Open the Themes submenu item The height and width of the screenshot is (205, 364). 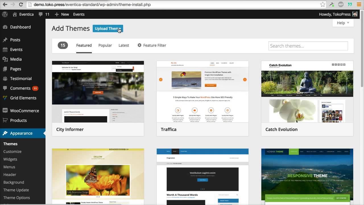(x=11, y=144)
